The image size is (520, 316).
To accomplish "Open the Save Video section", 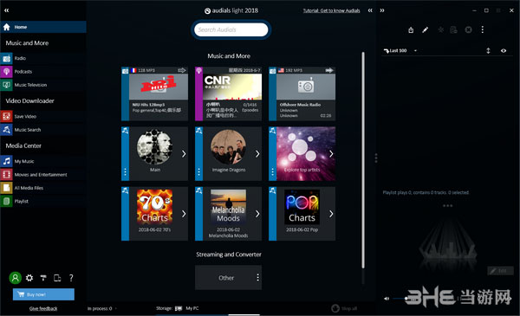I will (x=43, y=117).
